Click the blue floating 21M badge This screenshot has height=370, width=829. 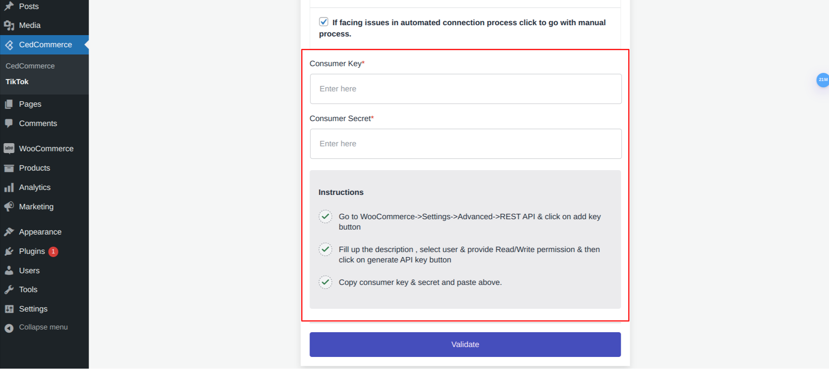pos(823,80)
